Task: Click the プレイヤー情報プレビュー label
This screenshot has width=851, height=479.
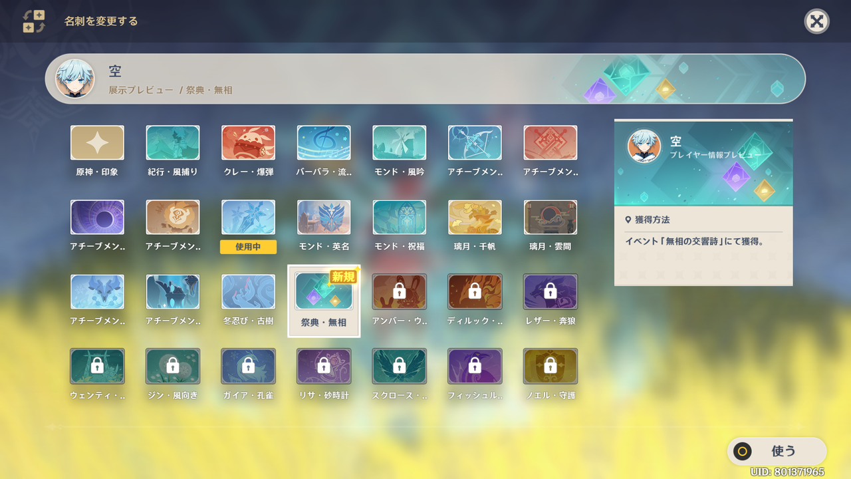Action: click(715, 154)
